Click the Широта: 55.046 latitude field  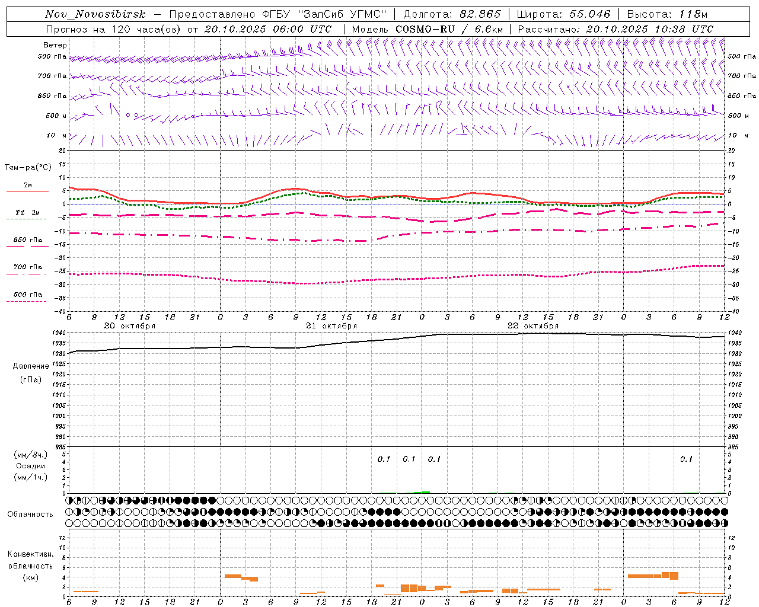[x=563, y=15]
